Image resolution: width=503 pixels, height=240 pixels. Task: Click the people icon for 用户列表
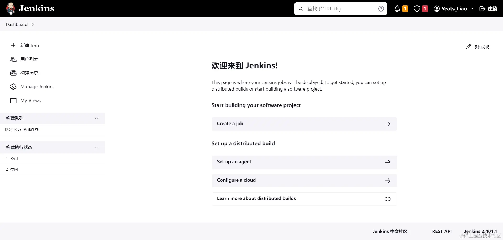pyautogui.click(x=13, y=59)
